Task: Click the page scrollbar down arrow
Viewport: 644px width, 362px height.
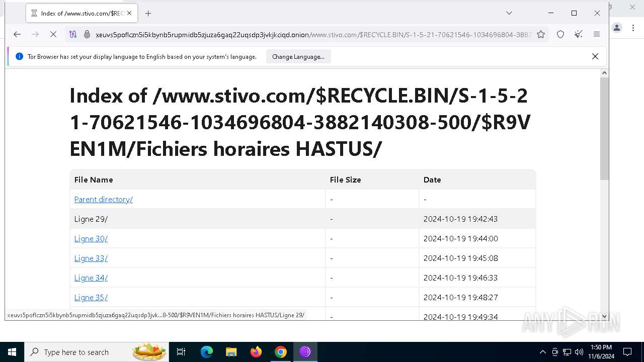Action: pos(604,316)
